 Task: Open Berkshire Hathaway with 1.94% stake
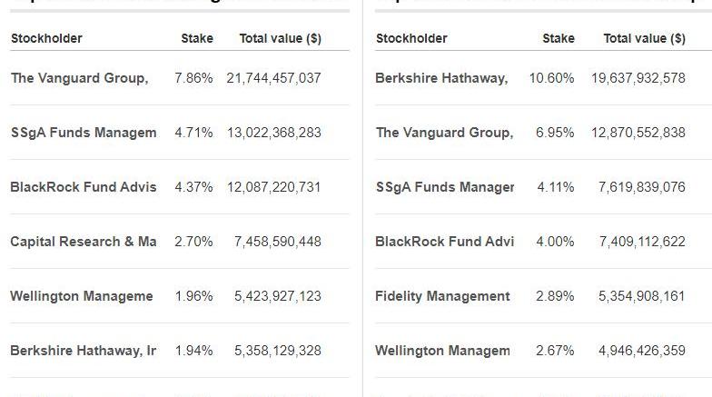click(83, 351)
